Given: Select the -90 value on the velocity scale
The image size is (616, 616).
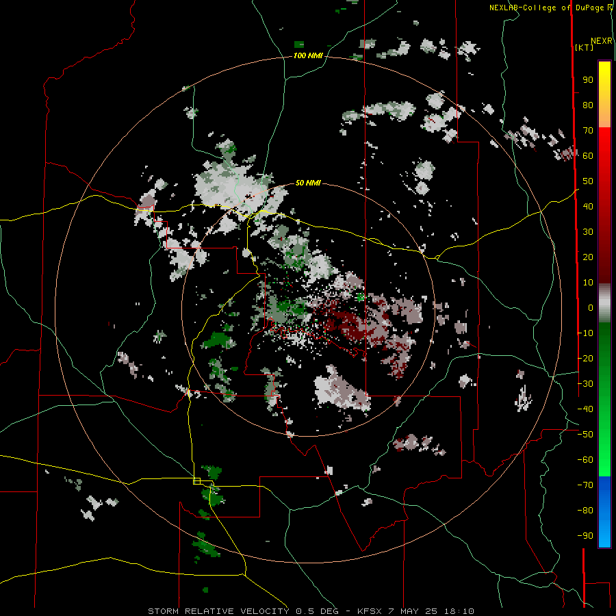Looking at the screenshot, I should pyautogui.click(x=585, y=536).
